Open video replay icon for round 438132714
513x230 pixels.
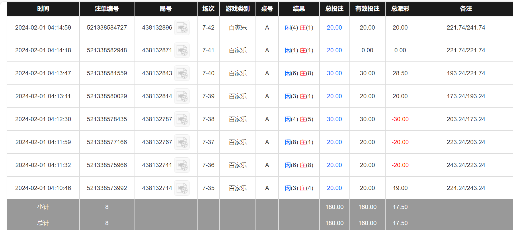point(182,188)
